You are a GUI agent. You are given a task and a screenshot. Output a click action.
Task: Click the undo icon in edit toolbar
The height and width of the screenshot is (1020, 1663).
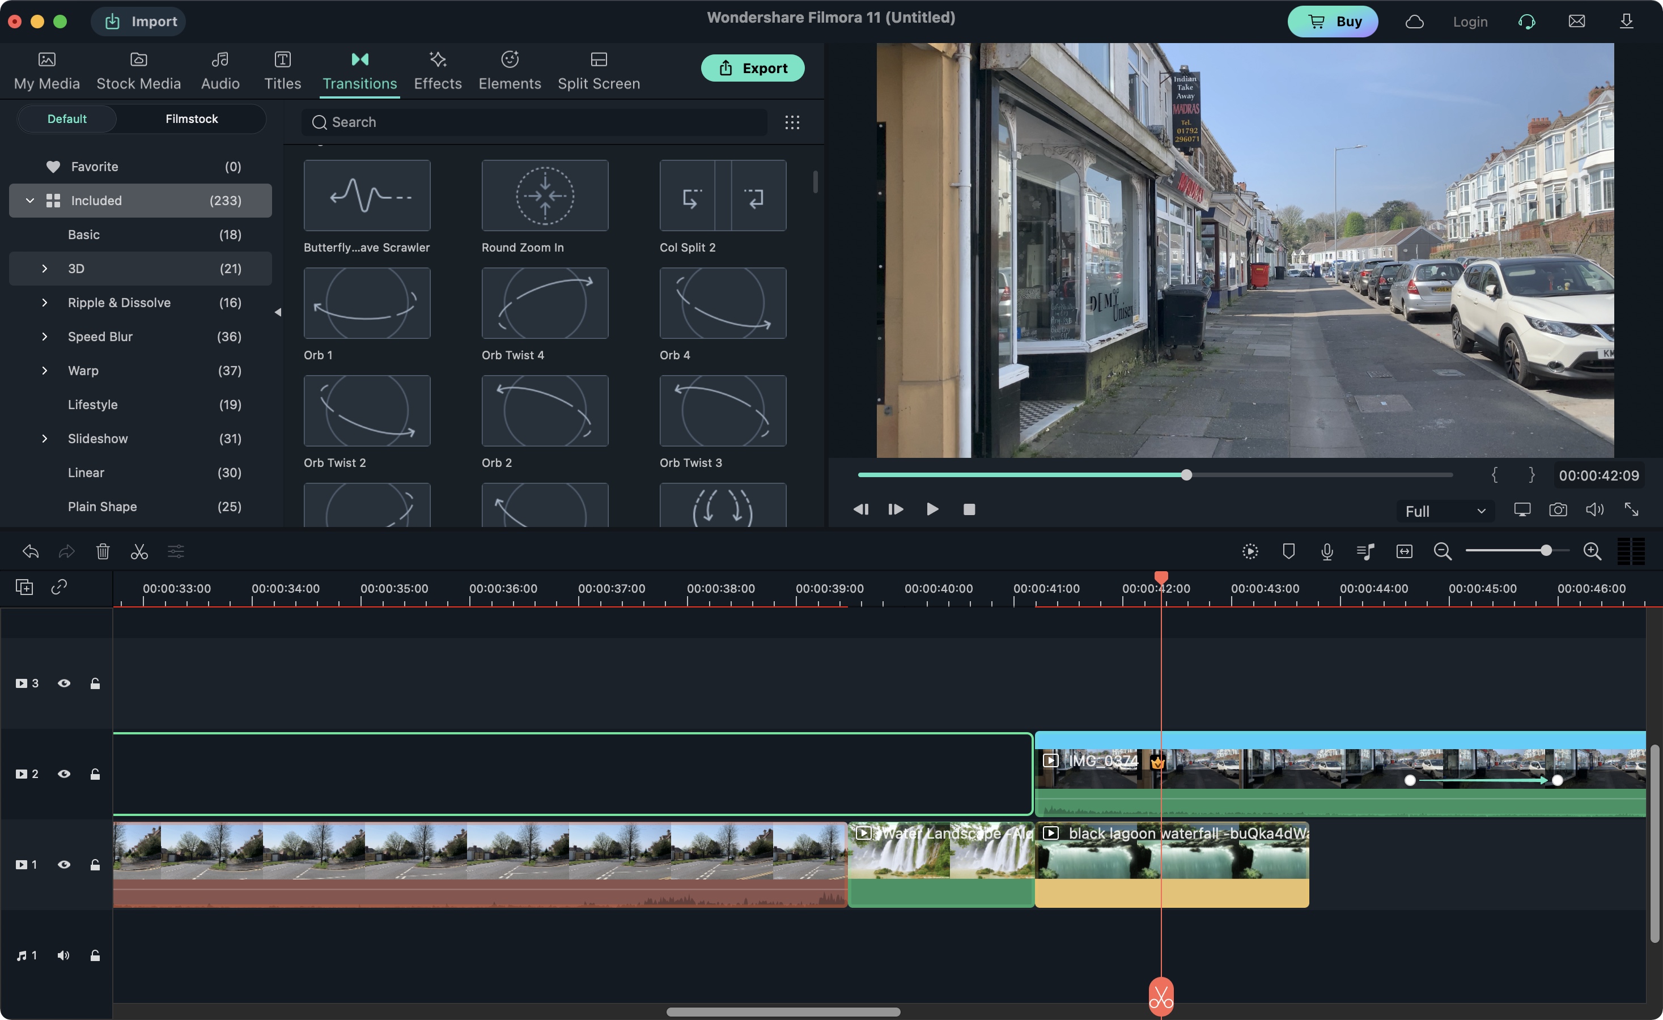click(x=28, y=551)
